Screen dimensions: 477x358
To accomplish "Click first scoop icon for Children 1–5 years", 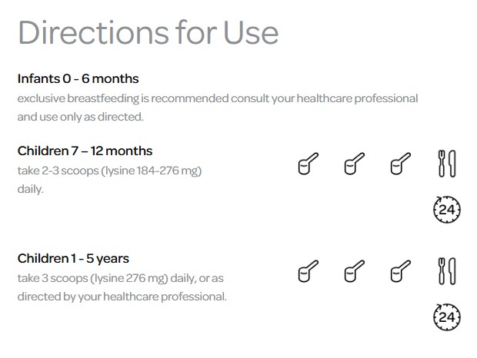I will point(309,270).
